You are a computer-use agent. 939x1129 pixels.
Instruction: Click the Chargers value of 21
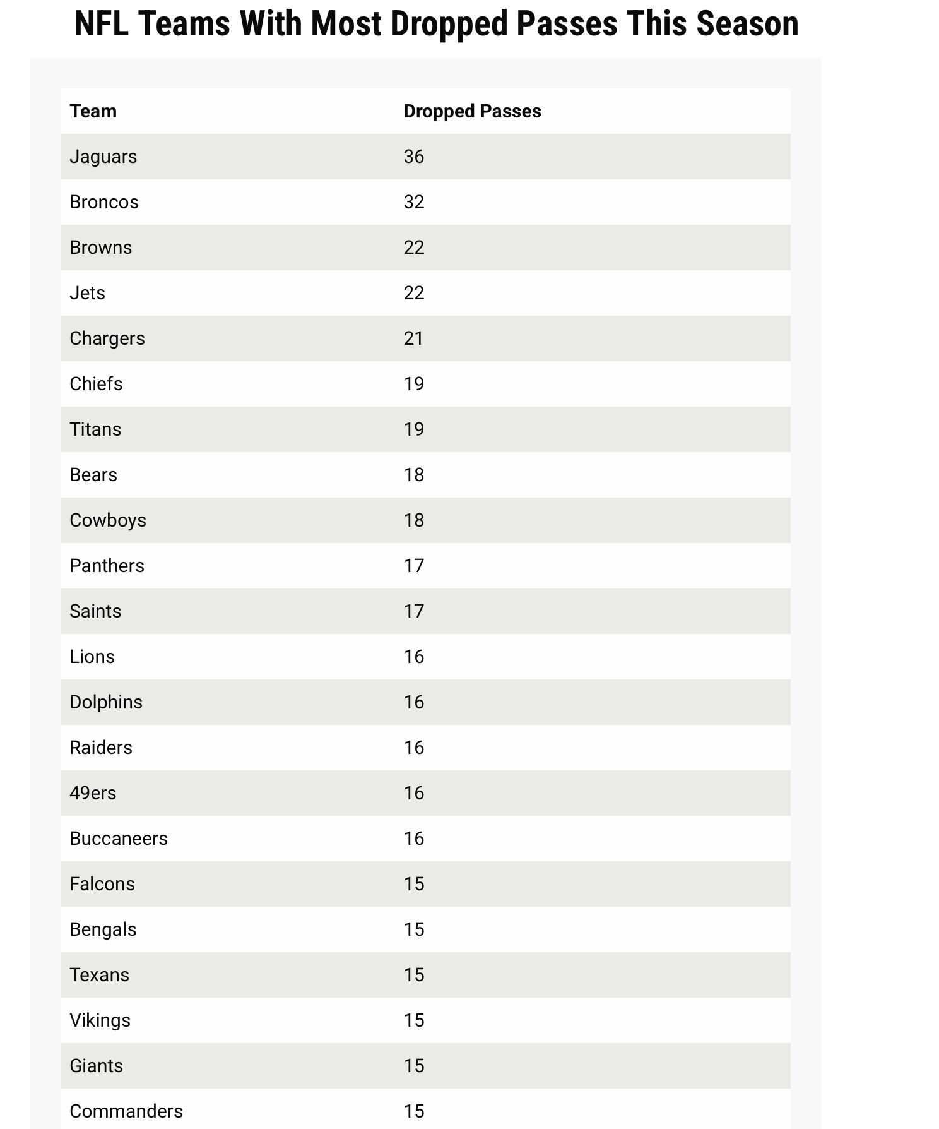414,338
